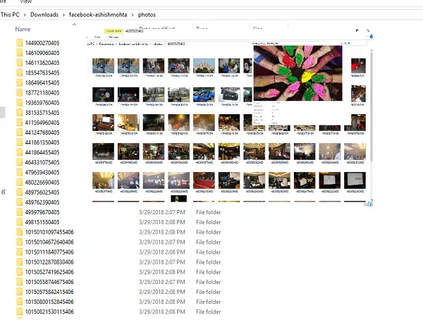Screen dimensions: 423x320
Task: Select the folder icon for 146113620405
Action: click(20, 63)
